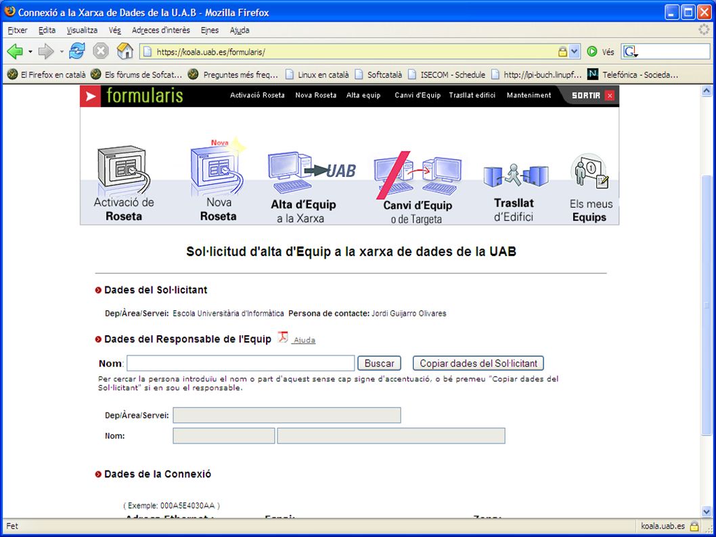The width and height of the screenshot is (716, 537).
Task: Click the first short Nom field
Action: pos(224,436)
